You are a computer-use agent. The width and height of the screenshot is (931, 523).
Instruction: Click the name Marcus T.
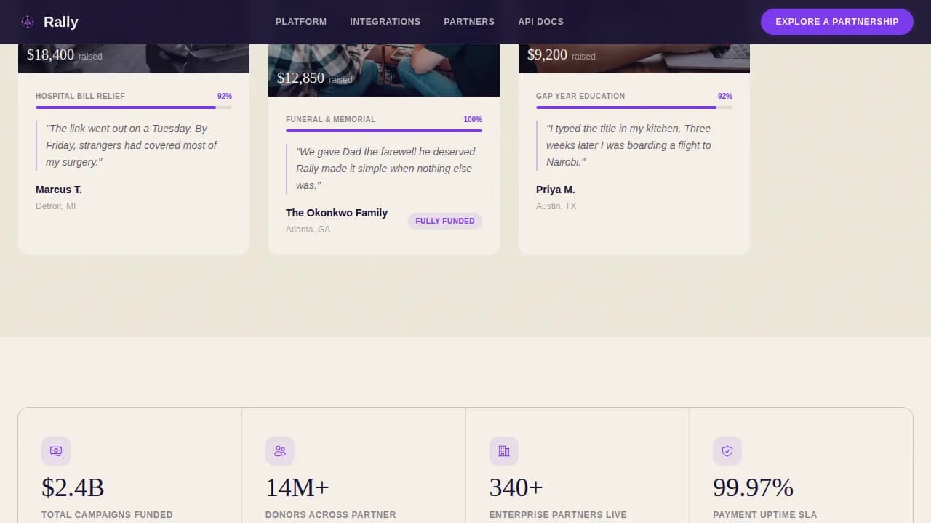pos(59,190)
